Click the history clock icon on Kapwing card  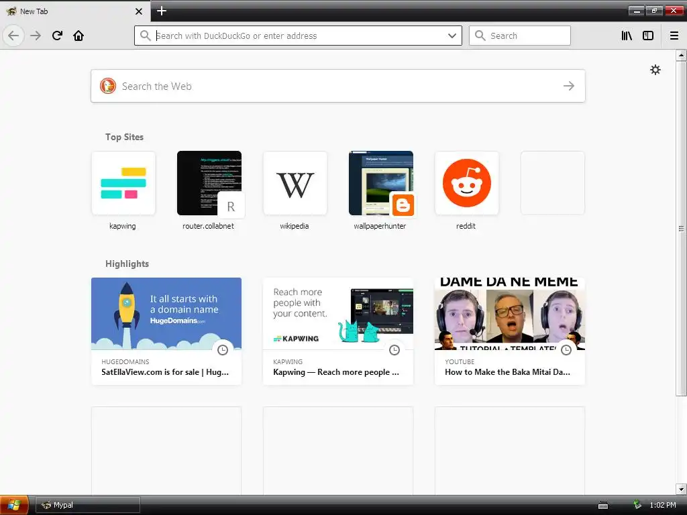pyautogui.click(x=394, y=350)
